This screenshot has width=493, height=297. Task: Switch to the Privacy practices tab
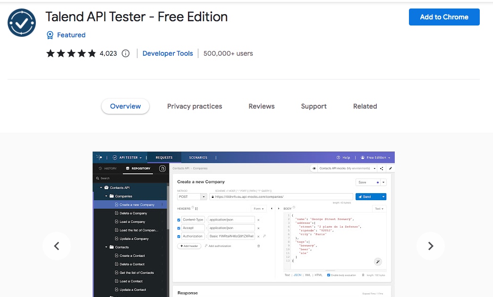click(x=195, y=106)
